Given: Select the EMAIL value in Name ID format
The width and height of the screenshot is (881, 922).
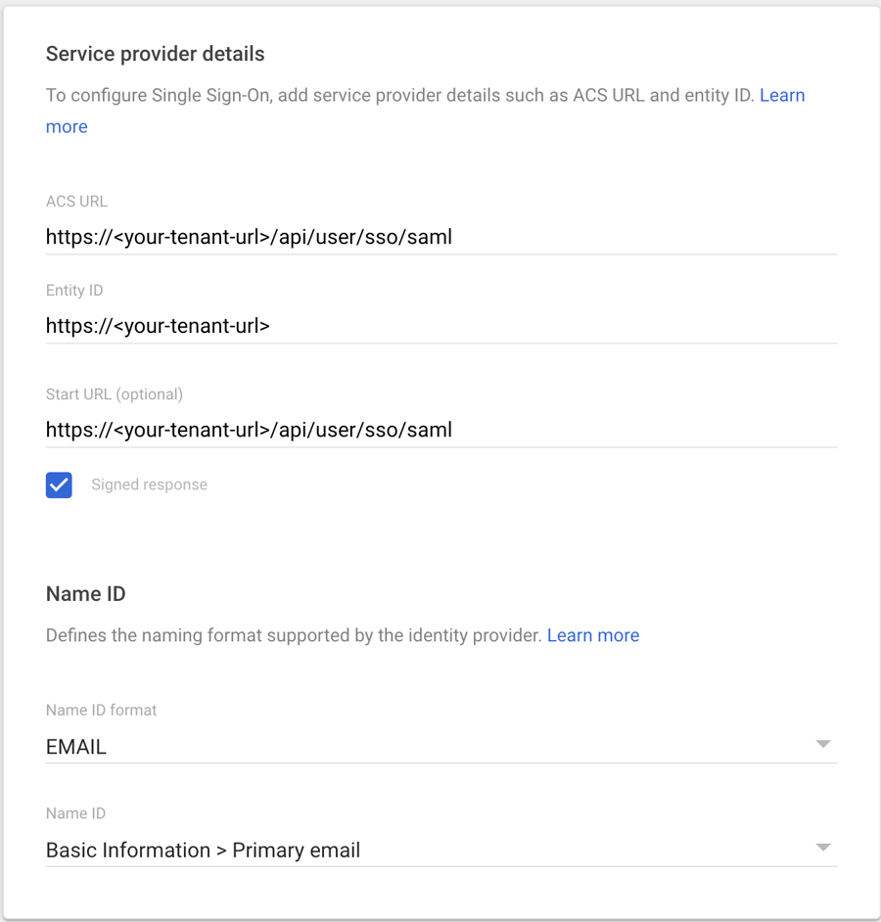Looking at the screenshot, I should (x=76, y=747).
